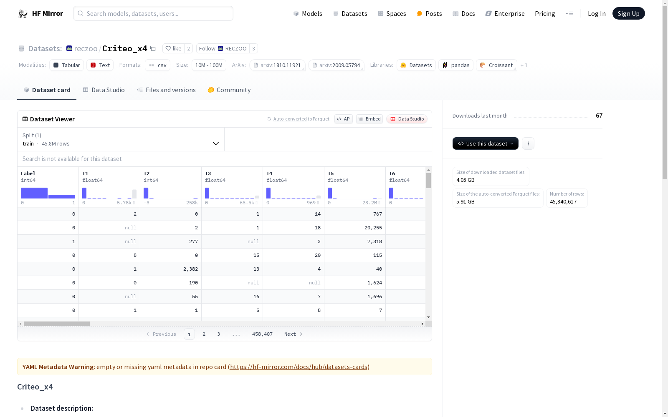The width and height of the screenshot is (668, 417).
Task: Click the Next page button
Action: 294,334
